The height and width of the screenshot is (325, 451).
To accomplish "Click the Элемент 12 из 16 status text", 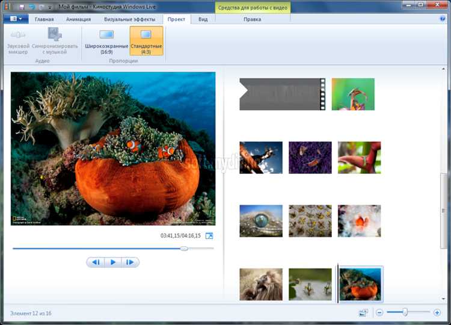I will click(x=31, y=313).
